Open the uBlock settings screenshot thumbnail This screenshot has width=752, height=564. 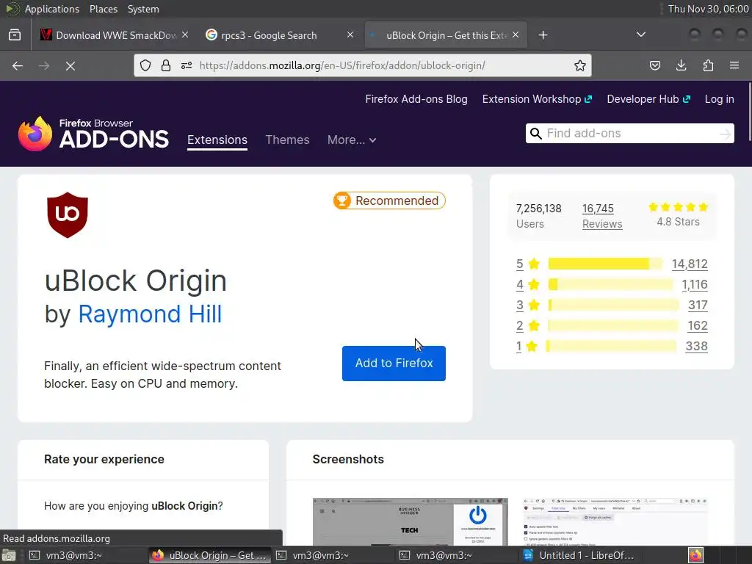click(x=615, y=522)
